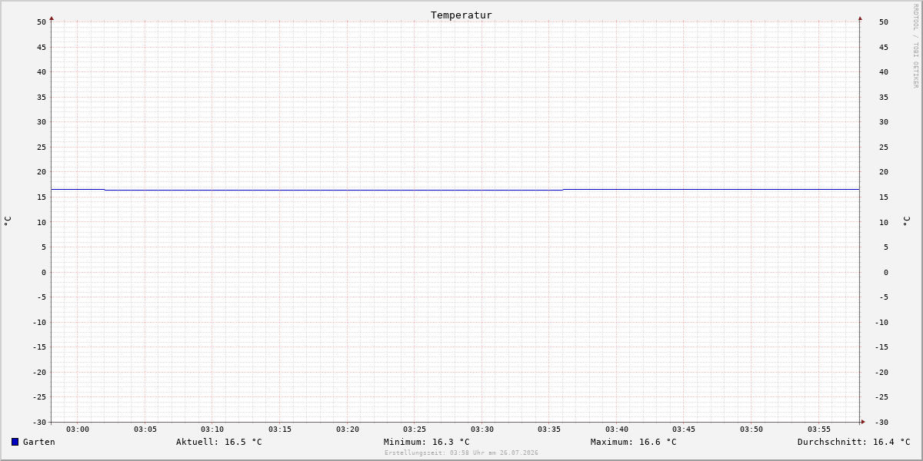
Task: Click the Maximum: 16.6 °C reading
Action: (634, 442)
